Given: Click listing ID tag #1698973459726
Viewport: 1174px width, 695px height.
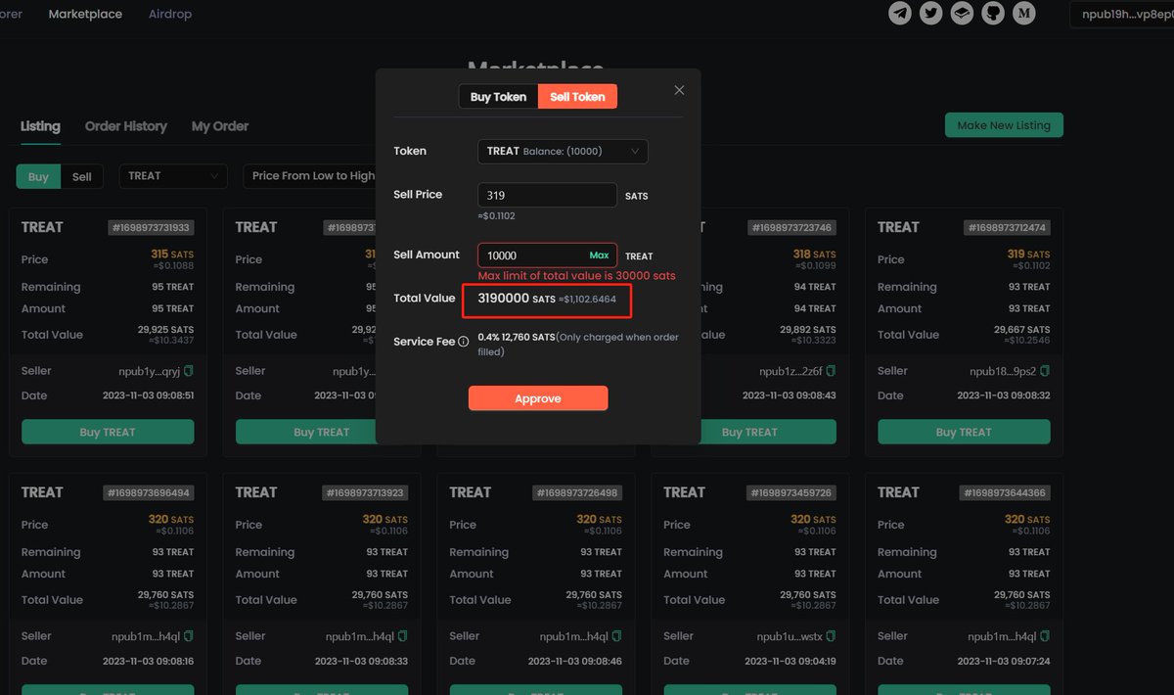Looking at the screenshot, I should [793, 492].
